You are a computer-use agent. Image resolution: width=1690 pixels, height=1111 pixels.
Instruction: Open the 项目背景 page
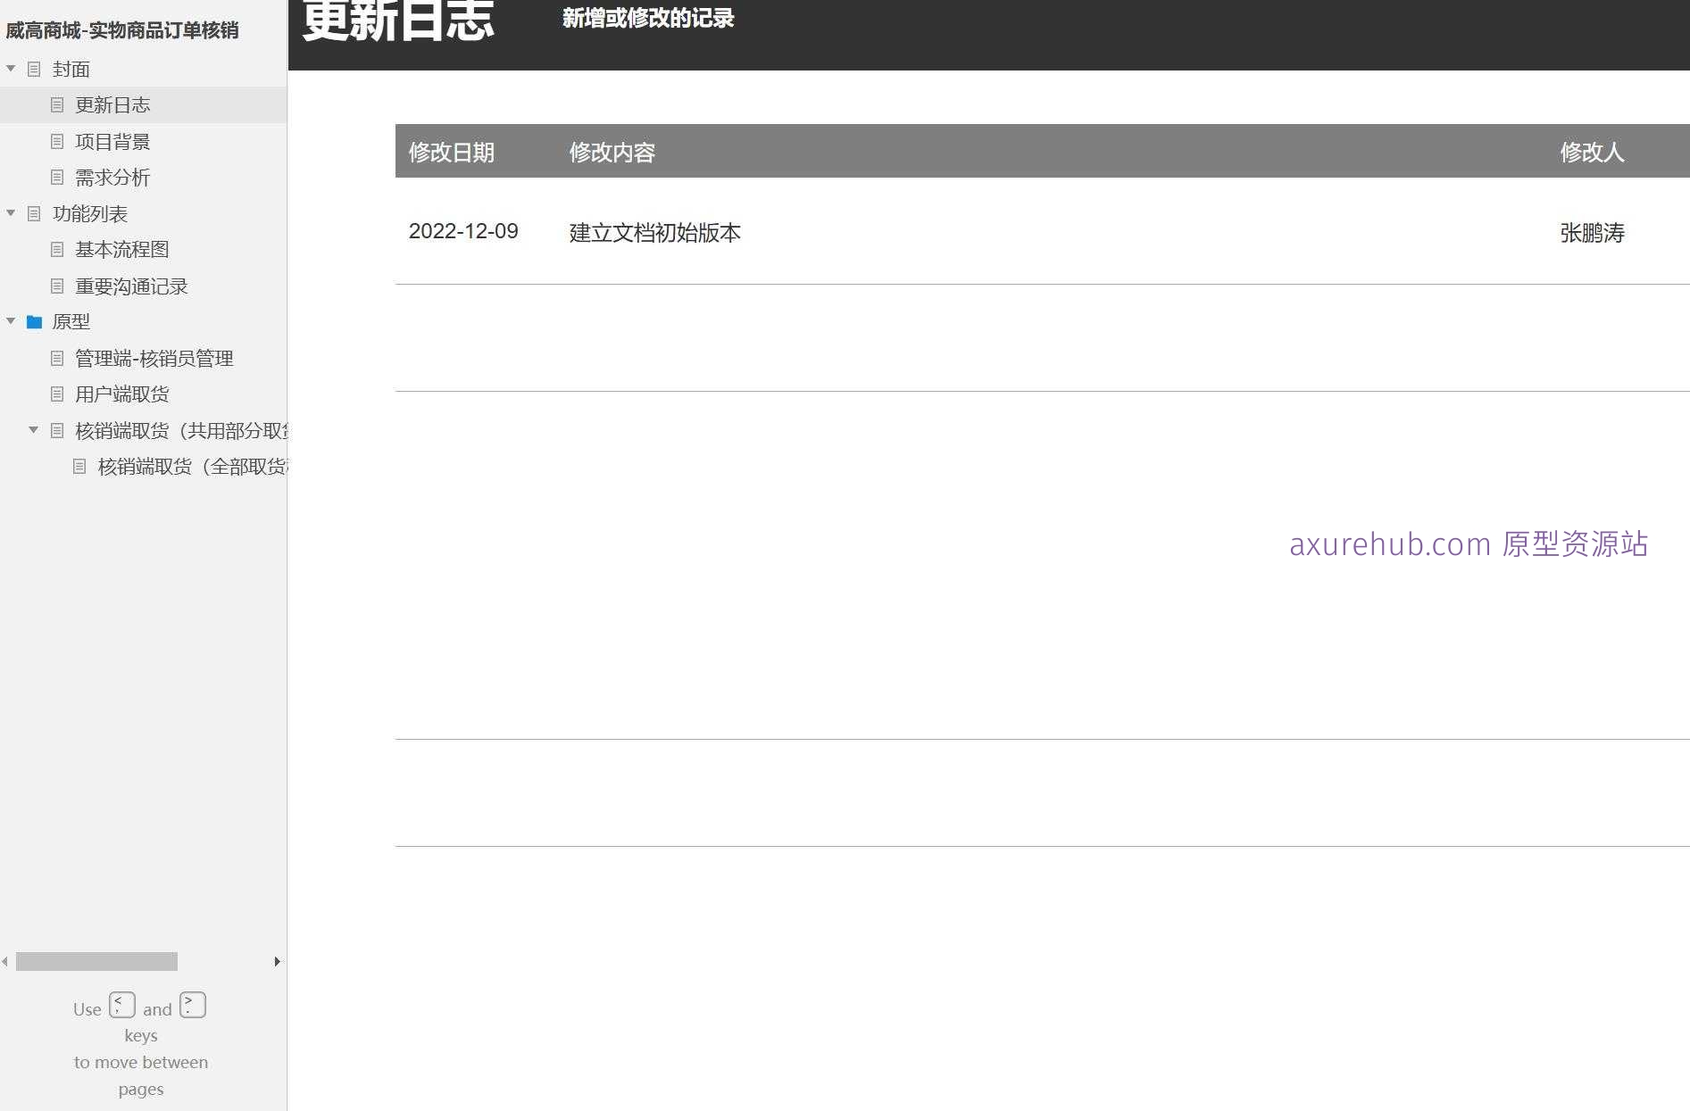pyautogui.click(x=112, y=141)
